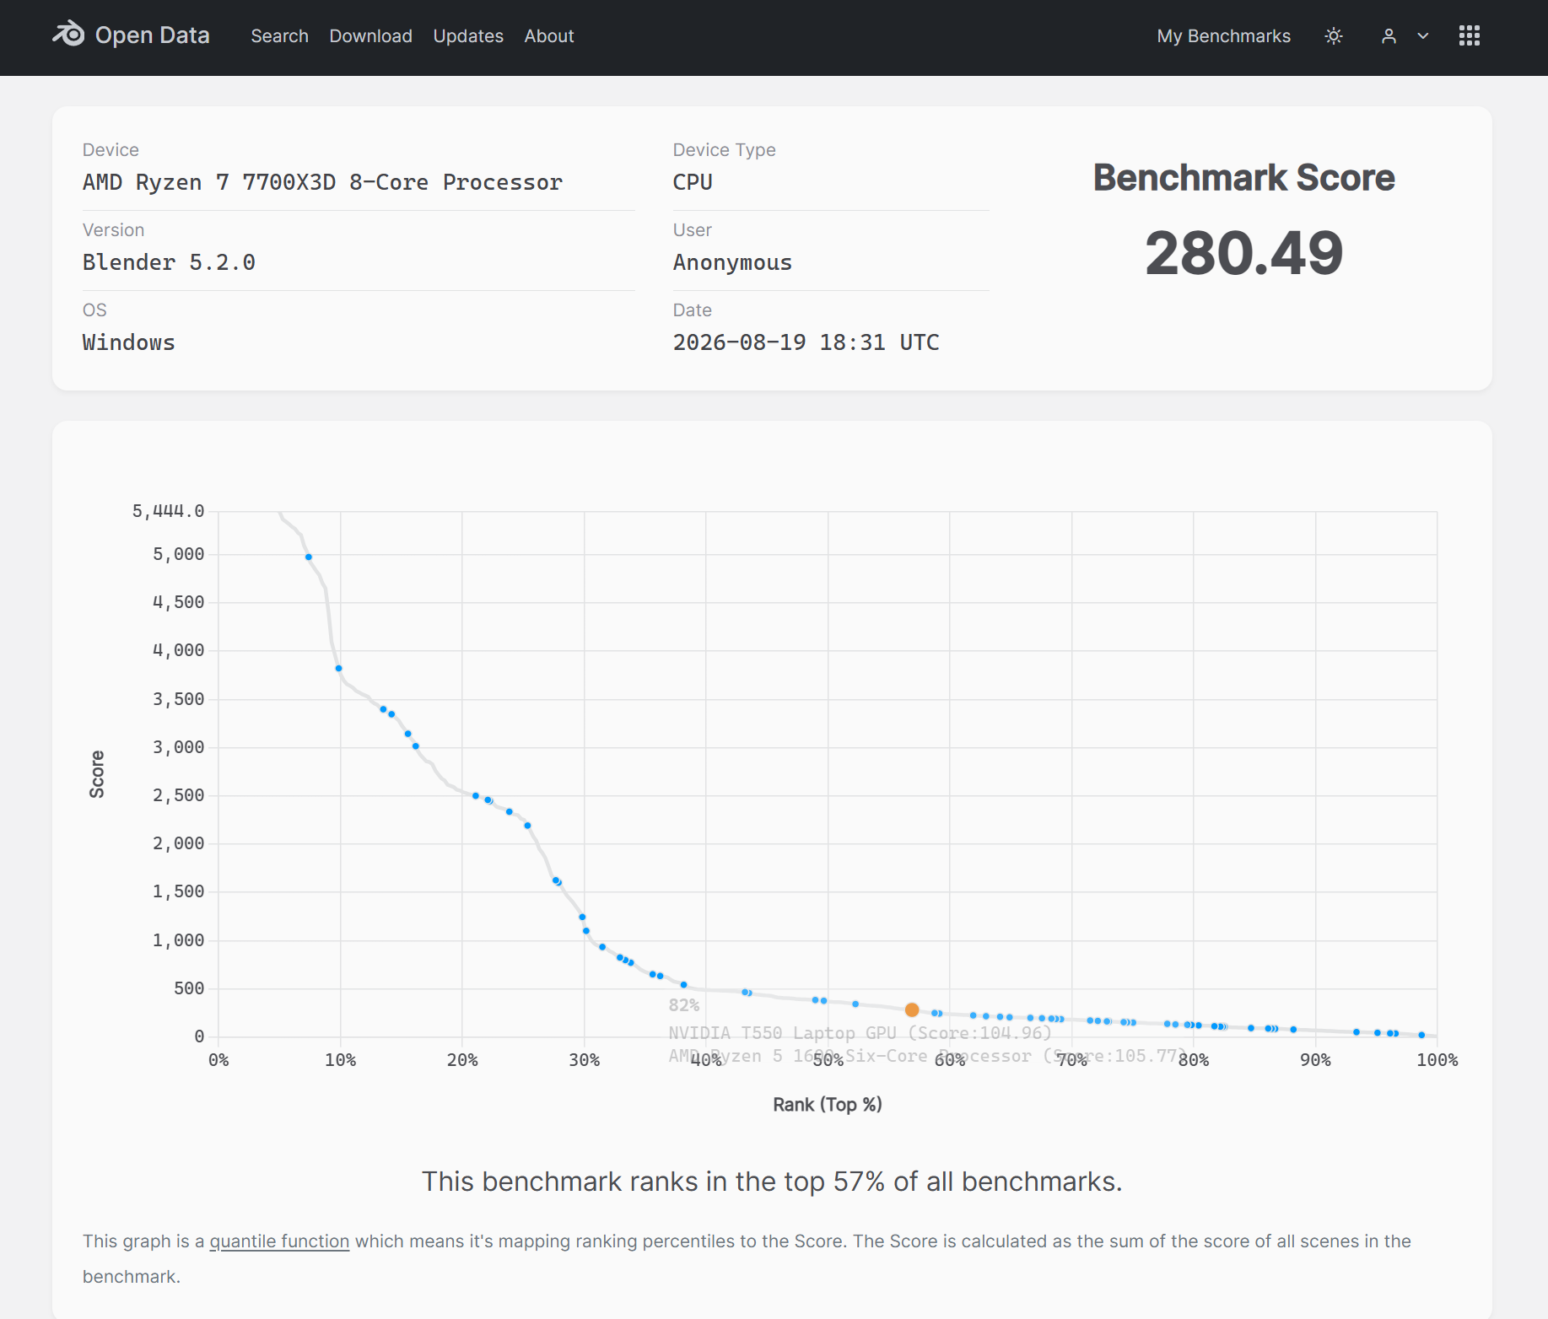
Task: Click the Windows OS value
Action: tap(129, 342)
